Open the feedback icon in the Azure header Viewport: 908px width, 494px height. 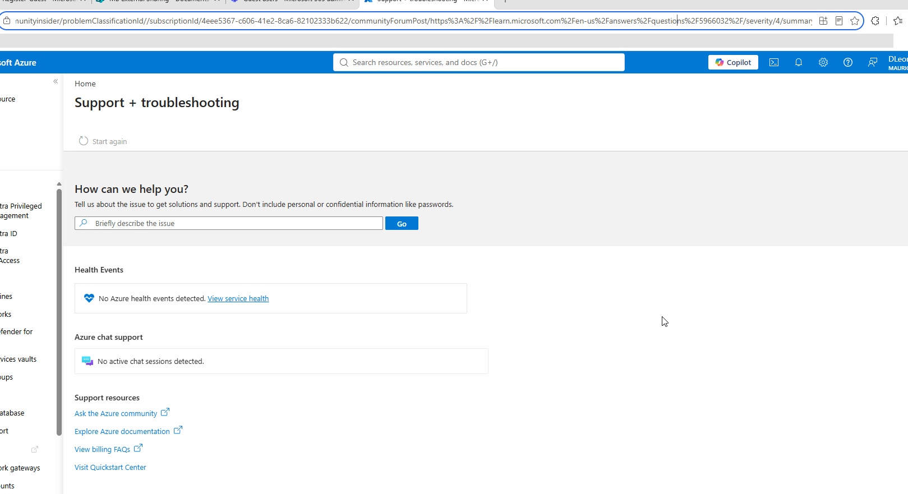873,62
